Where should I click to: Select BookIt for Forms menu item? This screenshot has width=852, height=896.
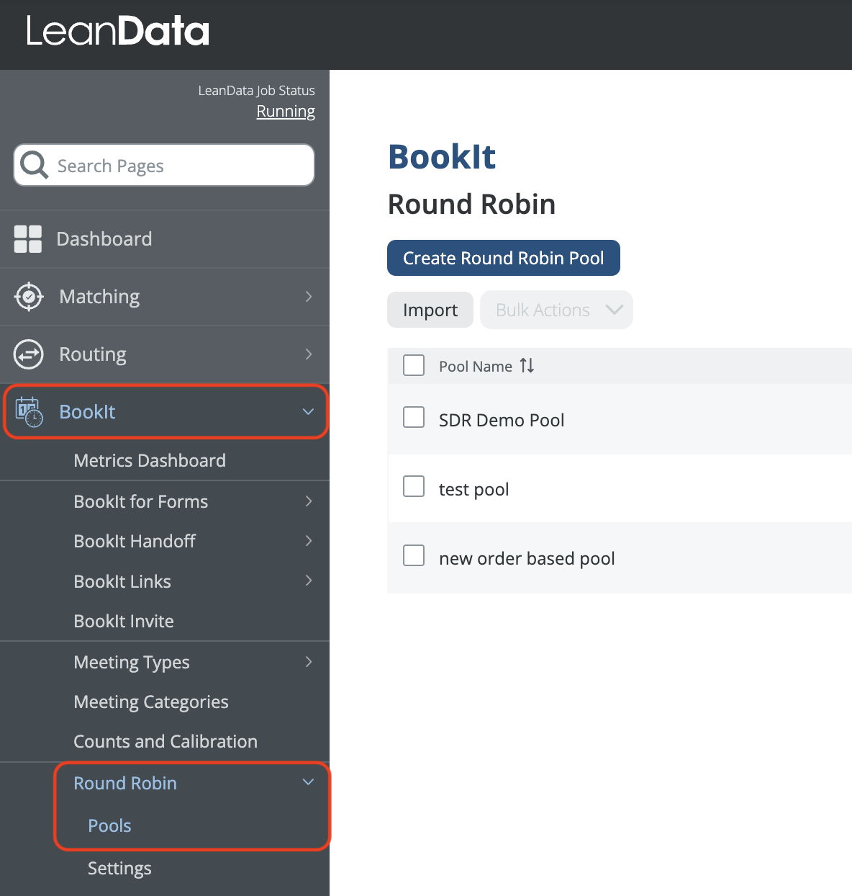[x=141, y=501]
